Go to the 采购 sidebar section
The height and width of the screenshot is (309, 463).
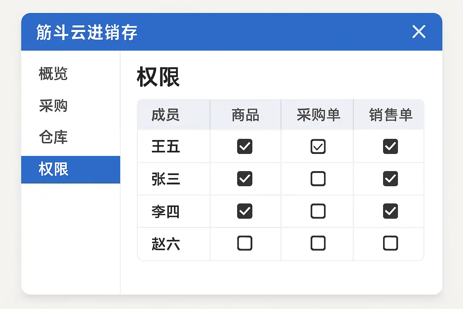tap(53, 106)
